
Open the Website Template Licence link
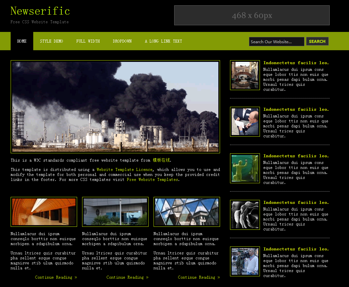pos(125,169)
